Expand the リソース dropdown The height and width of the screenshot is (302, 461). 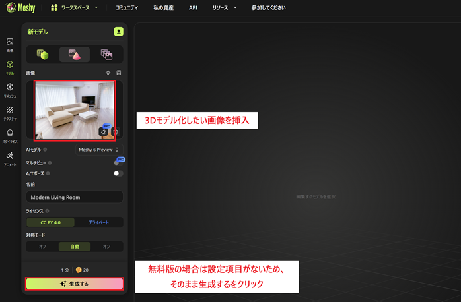(x=225, y=8)
